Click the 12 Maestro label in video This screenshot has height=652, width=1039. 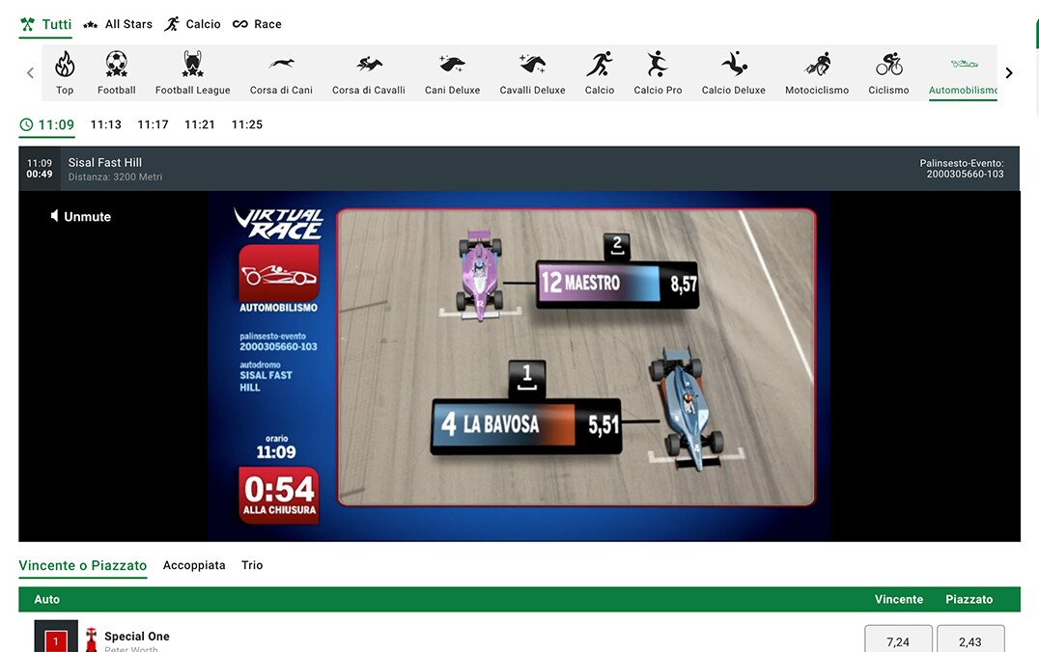point(616,284)
